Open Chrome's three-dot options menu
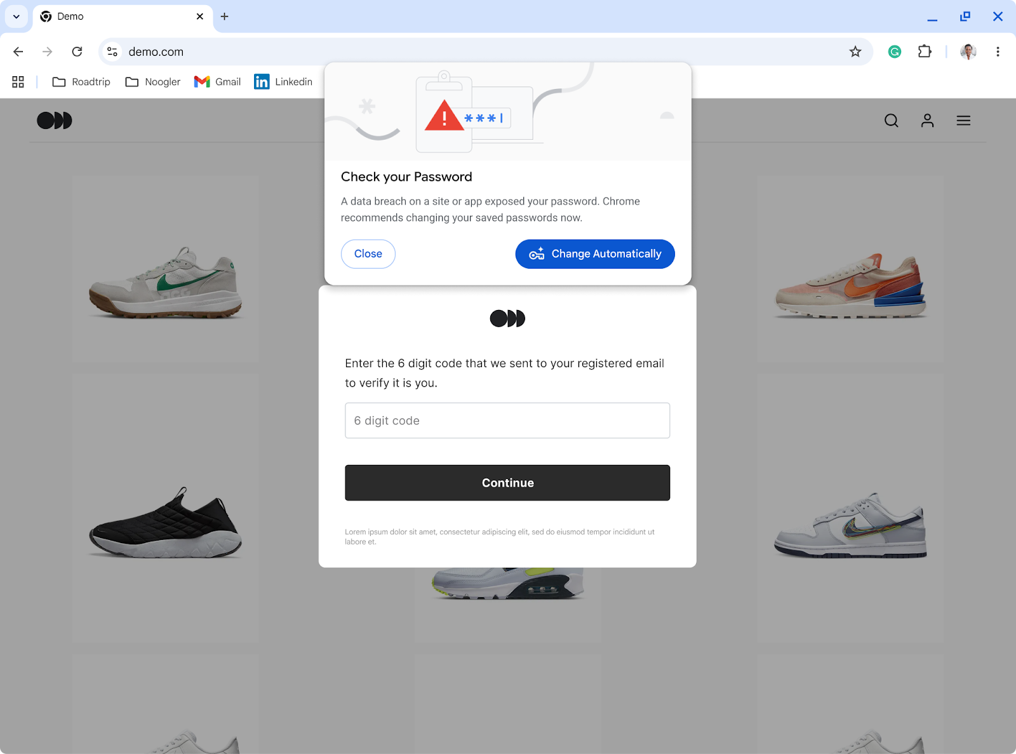The image size is (1016, 754). click(998, 51)
